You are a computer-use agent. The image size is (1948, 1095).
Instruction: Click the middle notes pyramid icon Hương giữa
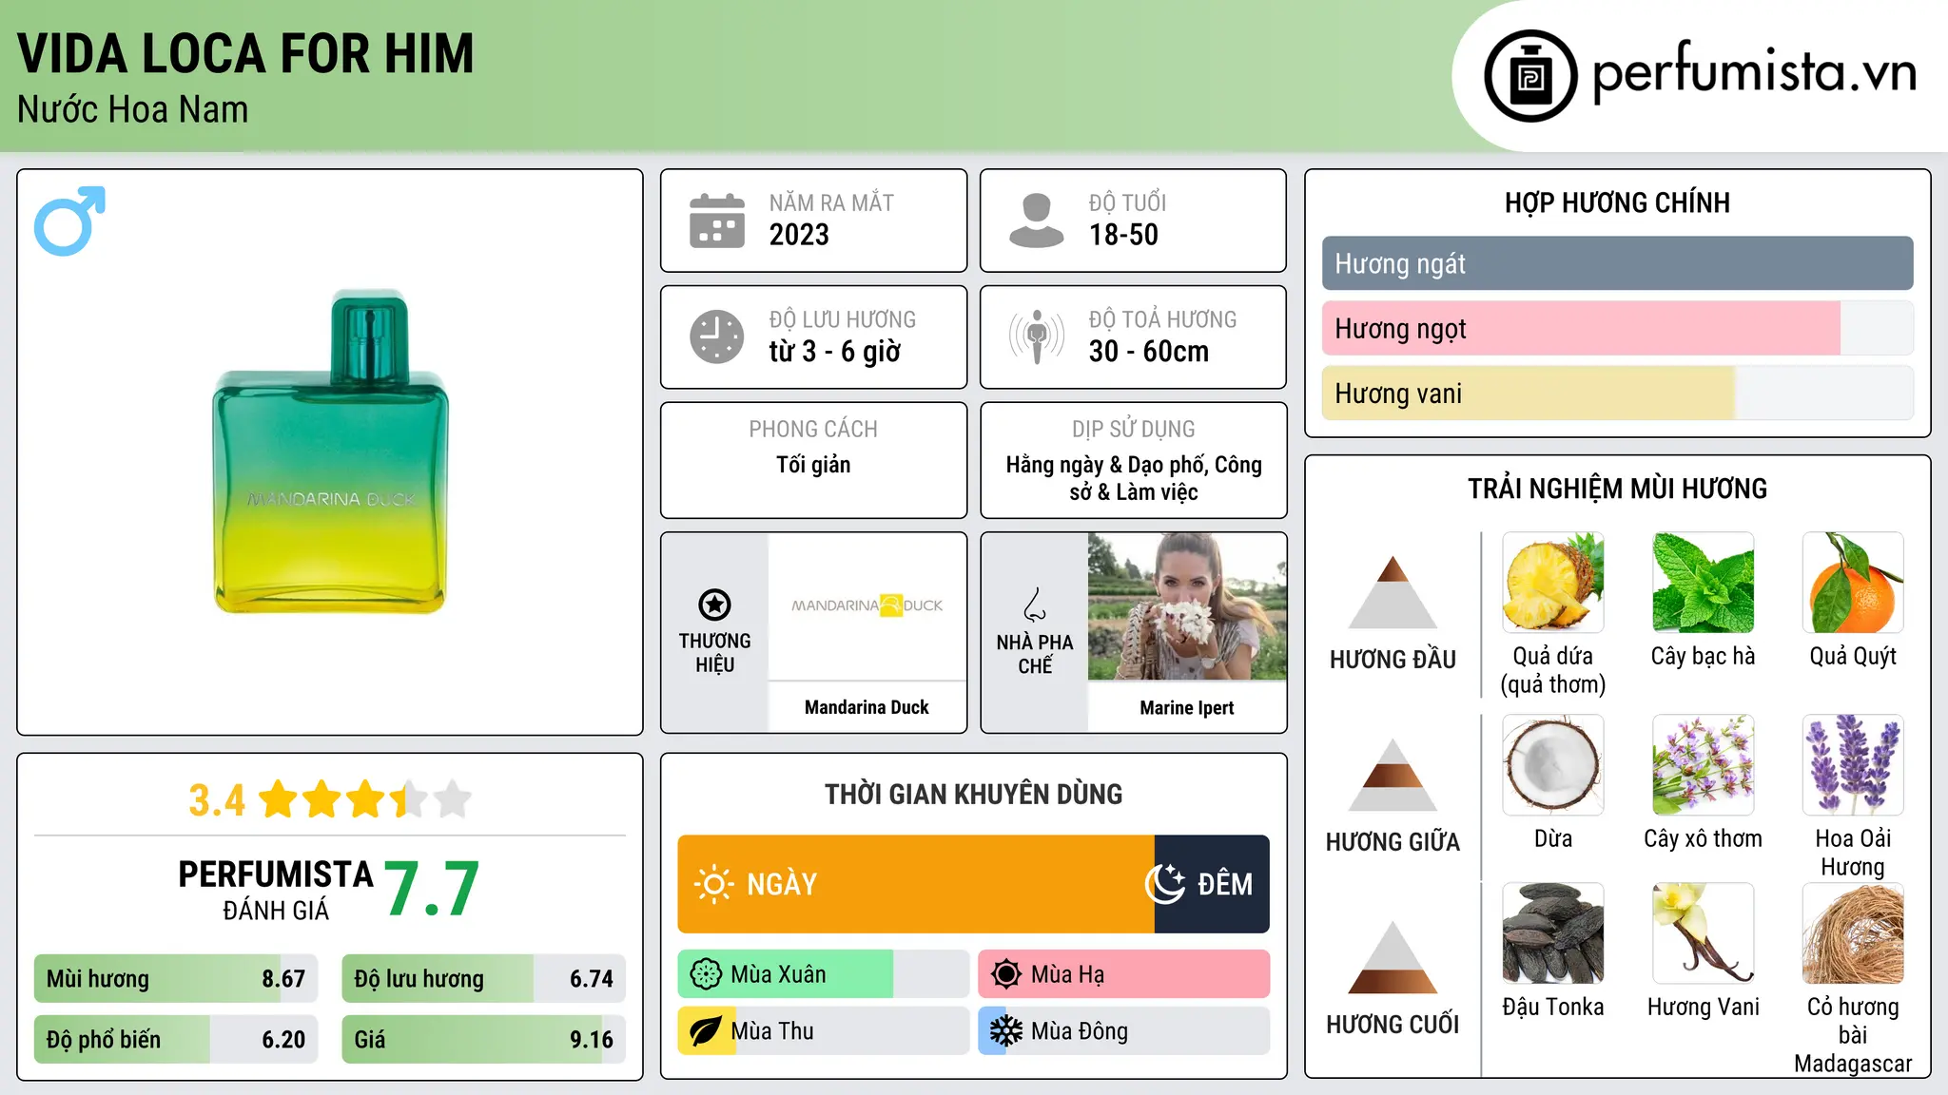point(1393,775)
